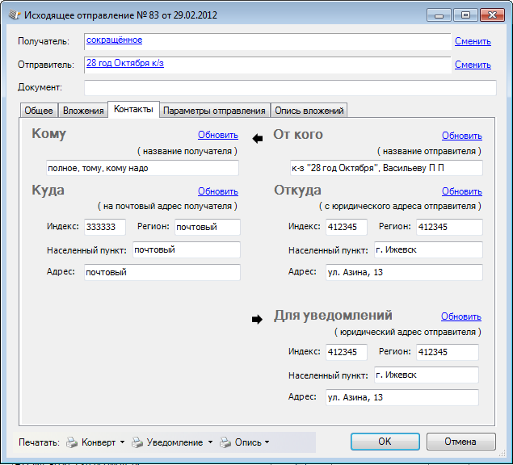Click Сменить link next to Отправитель
Screen dimensions: 513x465
click(473, 65)
